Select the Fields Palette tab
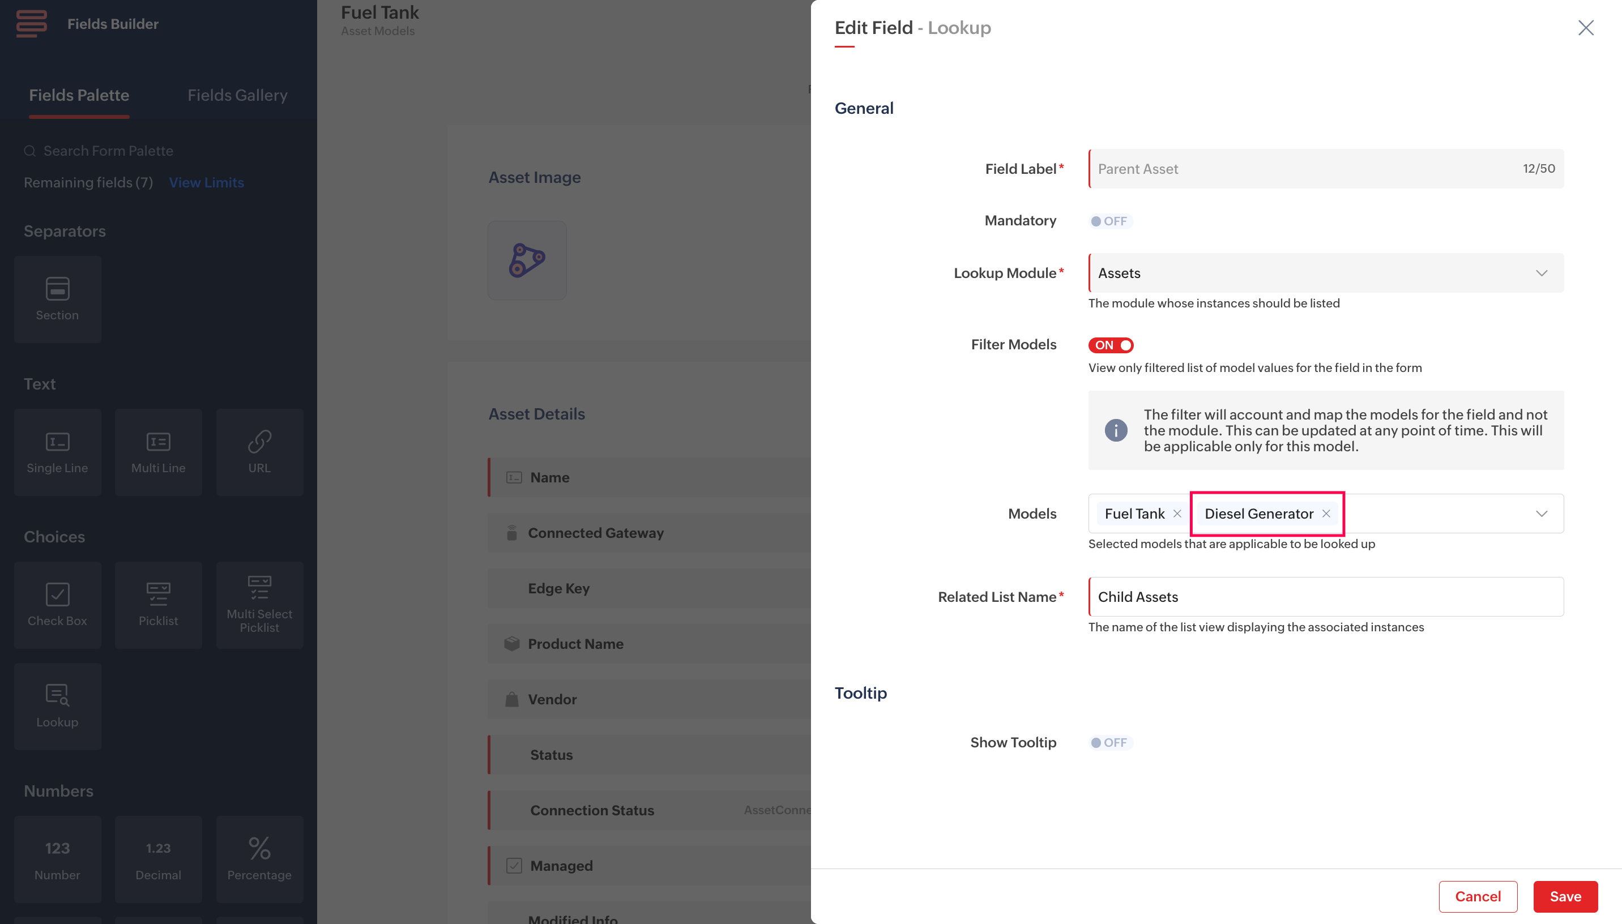This screenshot has width=1622, height=924. pyautogui.click(x=79, y=95)
